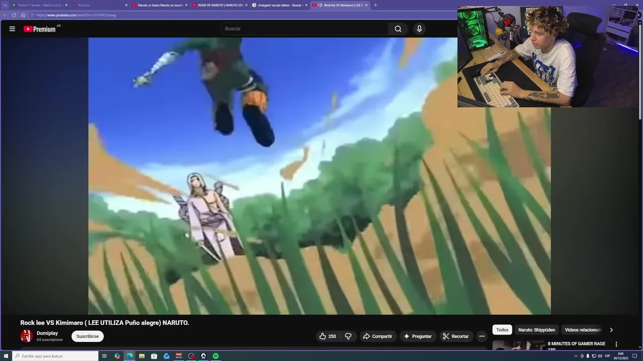Open File Explorer from taskbar

coord(142,356)
